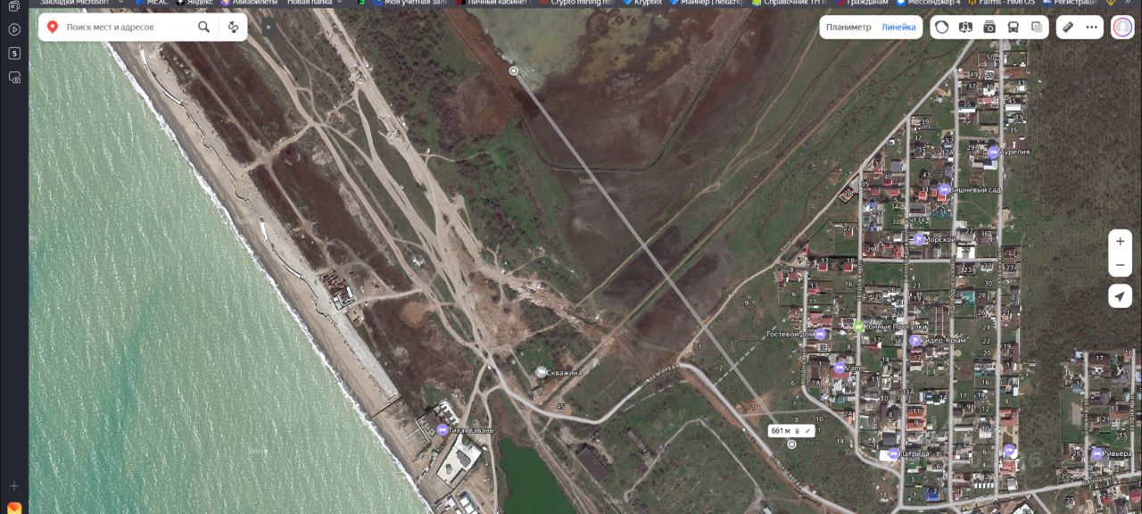The width and height of the screenshot is (1142, 514).
Task: Toggle public transport bus layer
Action: tap(1014, 27)
